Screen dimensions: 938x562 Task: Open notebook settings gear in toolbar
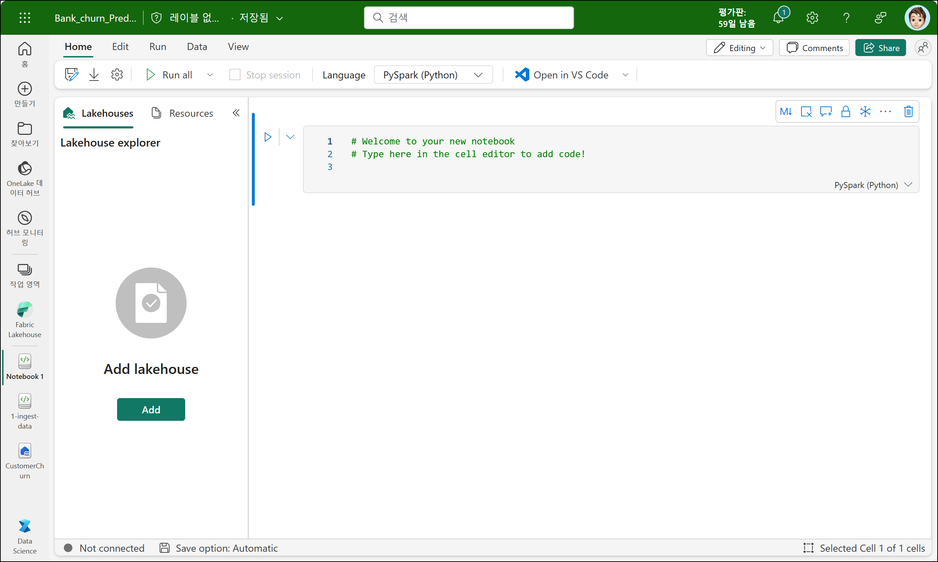click(x=117, y=75)
